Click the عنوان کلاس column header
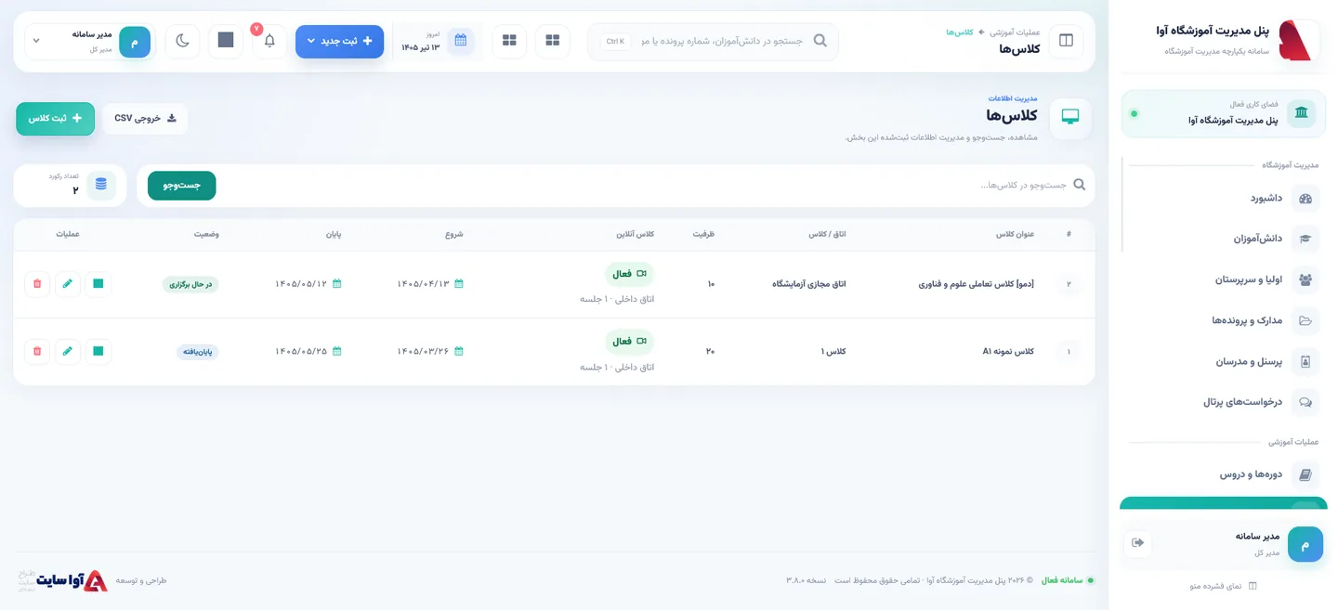 (1015, 234)
